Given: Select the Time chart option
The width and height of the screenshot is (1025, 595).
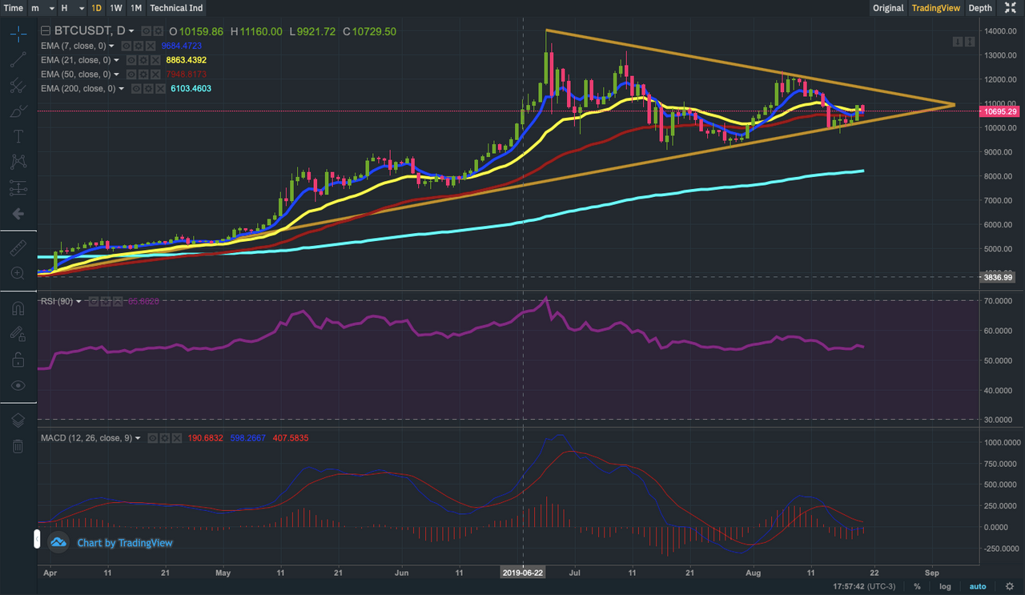Looking at the screenshot, I should 14,8.
